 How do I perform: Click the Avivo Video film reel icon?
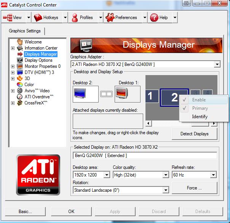[20, 91]
